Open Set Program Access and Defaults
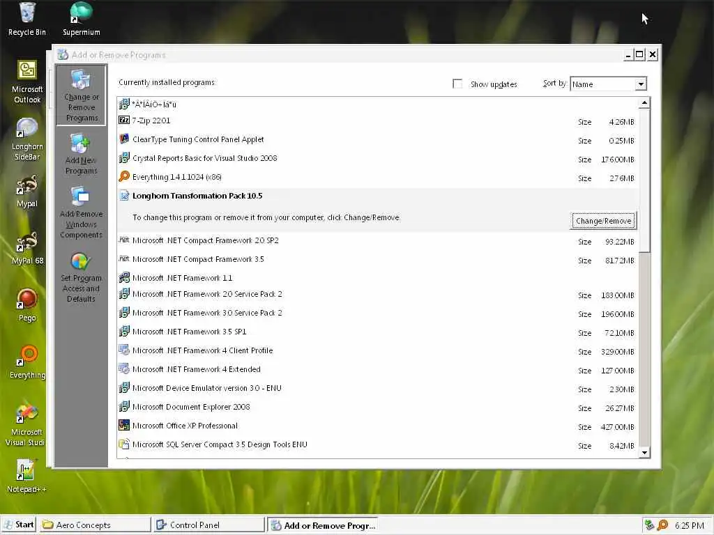This screenshot has width=714, height=535. tap(81, 278)
